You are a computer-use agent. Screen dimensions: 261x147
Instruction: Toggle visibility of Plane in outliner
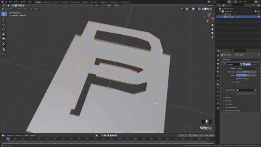point(259,14)
